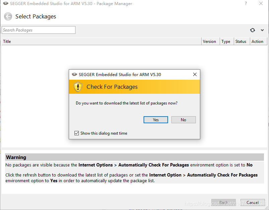Decline download by clicking No
269x210 pixels.
point(183,120)
